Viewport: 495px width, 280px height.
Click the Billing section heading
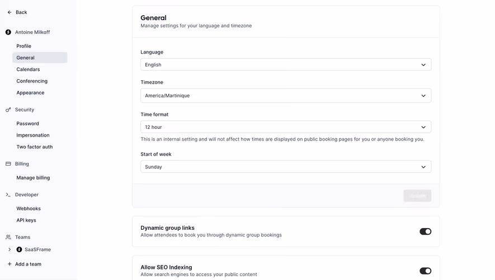point(22,164)
